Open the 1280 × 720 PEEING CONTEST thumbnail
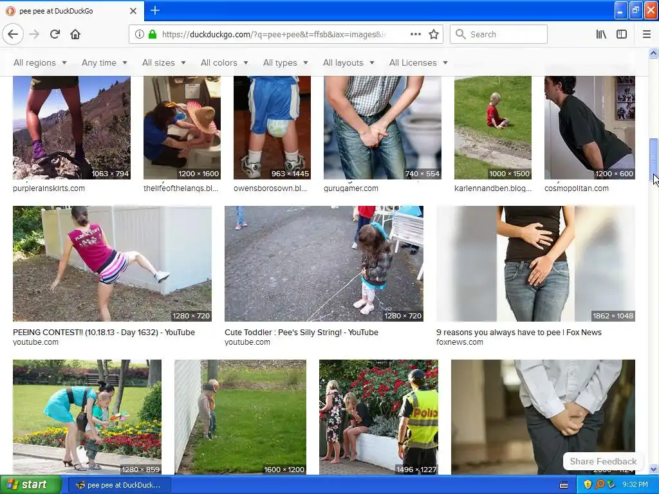This screenshot has width=659, height=494. click(x=112, y=264)
